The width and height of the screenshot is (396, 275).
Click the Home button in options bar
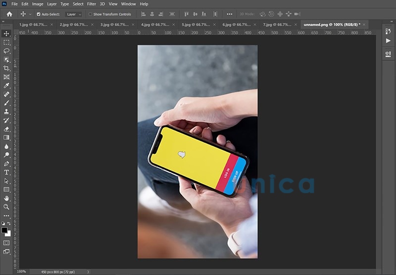tap(9, 14)
